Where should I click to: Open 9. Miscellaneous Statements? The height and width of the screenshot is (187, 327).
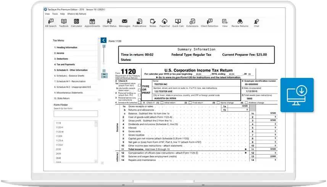[75, 93]
